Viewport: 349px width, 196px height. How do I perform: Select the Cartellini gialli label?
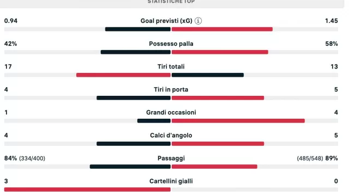(171, 181)
